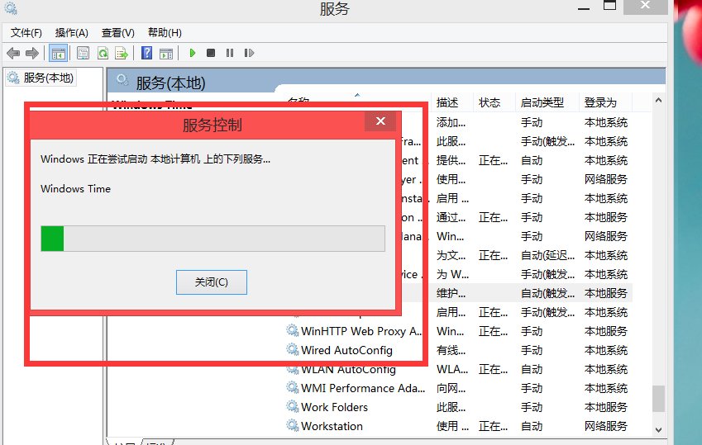The width and height of the screenshot is (702, 445).
Task: Start the service with the green play icon
Action: click(x=193, y=53)
